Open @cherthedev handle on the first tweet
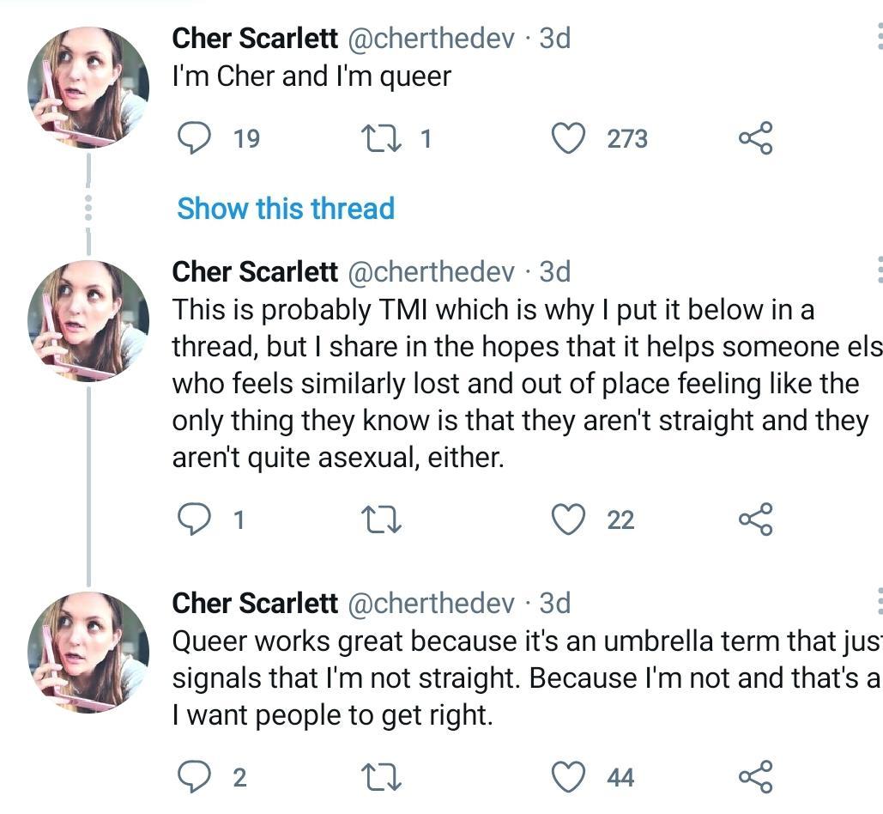 (x=431, y=38)
